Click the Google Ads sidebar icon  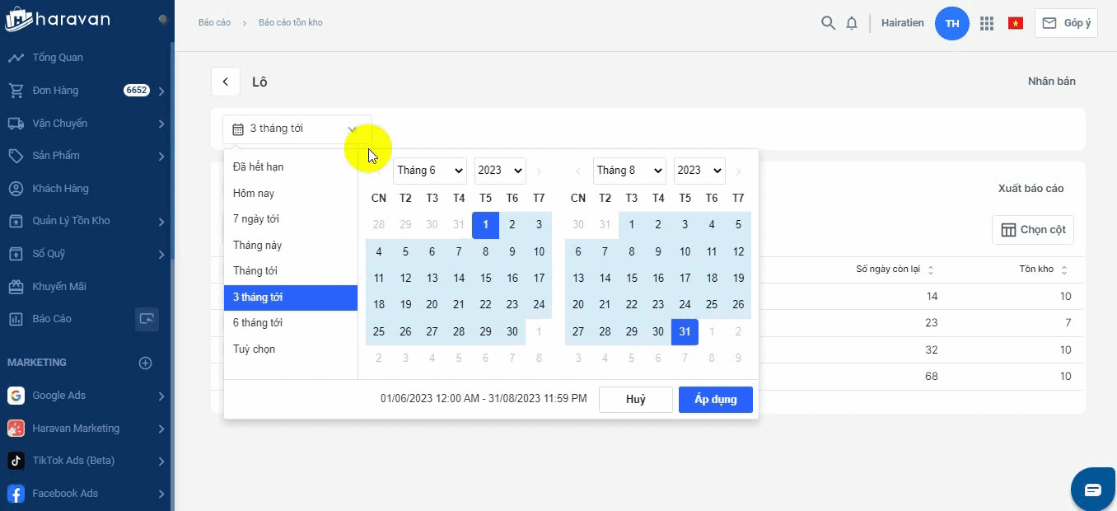(16, 396)
